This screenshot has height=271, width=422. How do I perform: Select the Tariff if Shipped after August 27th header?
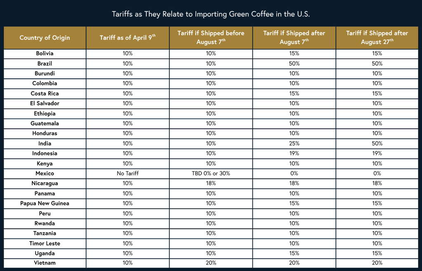377,38
